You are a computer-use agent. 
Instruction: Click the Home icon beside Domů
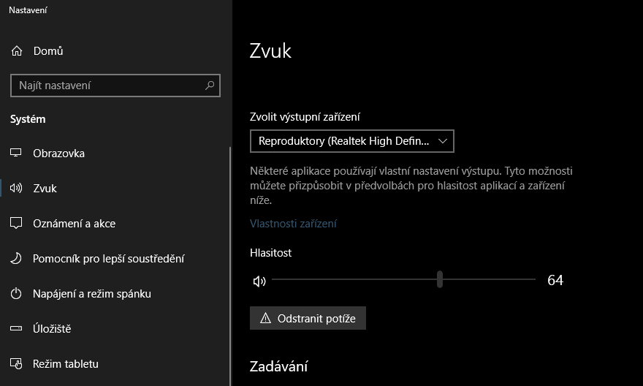[16, 51]
